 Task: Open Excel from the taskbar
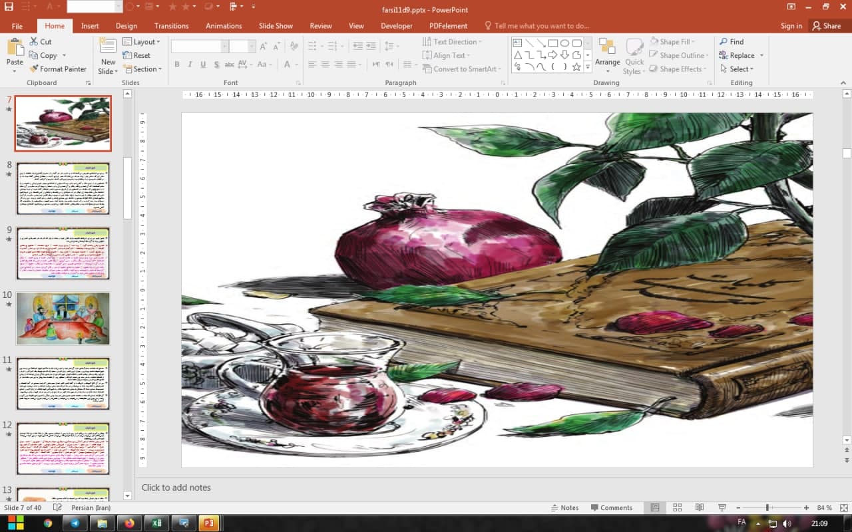157,523
